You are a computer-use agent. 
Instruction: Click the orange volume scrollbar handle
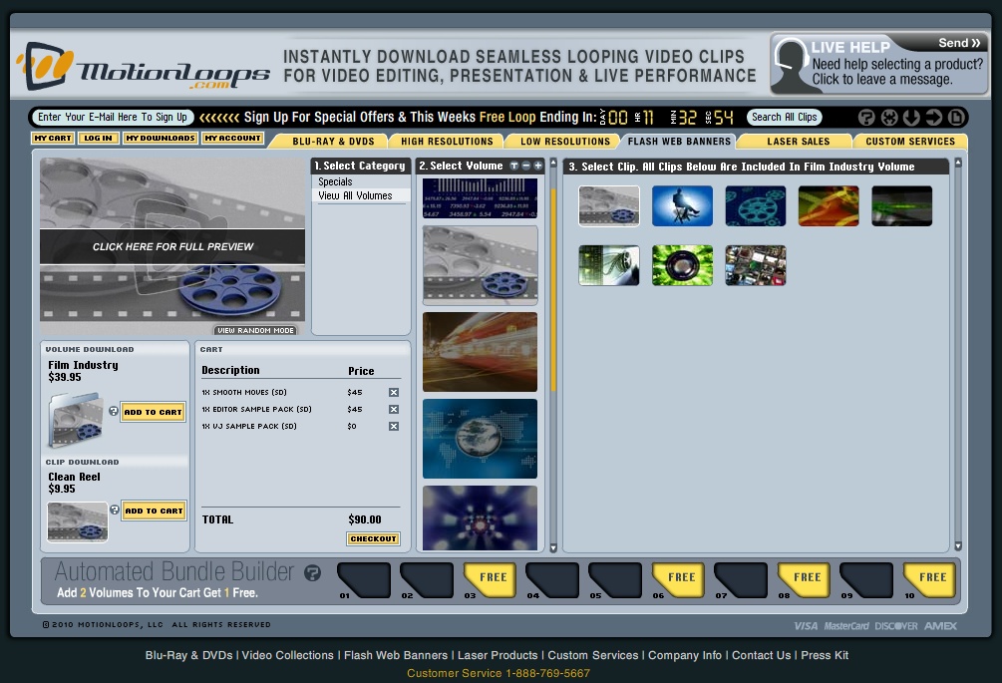point(553,289)
